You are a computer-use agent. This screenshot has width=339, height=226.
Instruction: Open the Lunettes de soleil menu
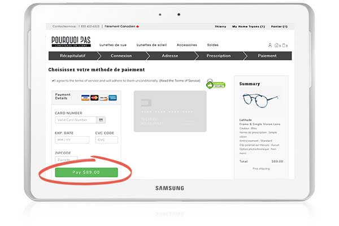[151, 45]
